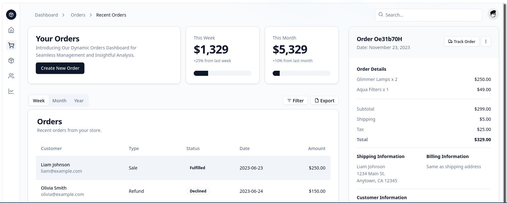Click the 1234 Main St. address line
Image resolution: width=507 pixels, height=203 pixels.
tap(371, 174)
